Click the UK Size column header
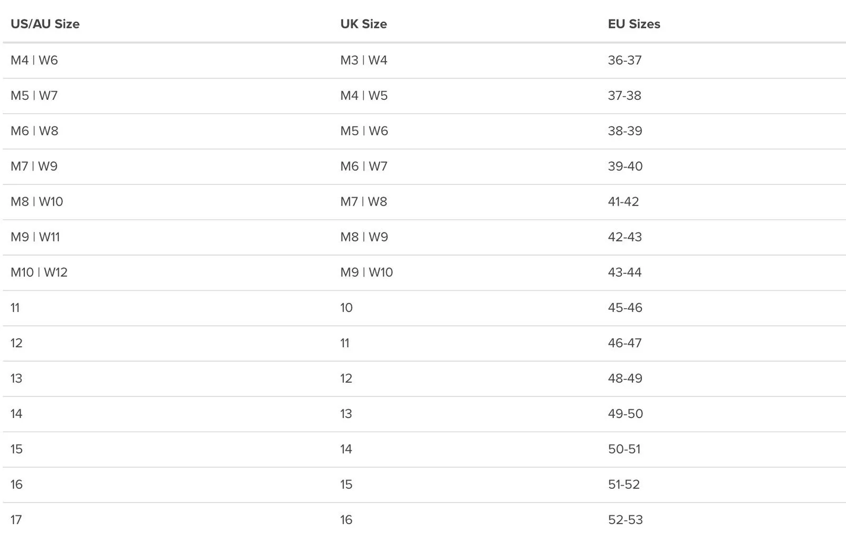The image size is (846, 557). click(363, 24)
